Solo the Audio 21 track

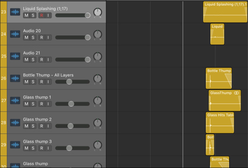(33, 59)
